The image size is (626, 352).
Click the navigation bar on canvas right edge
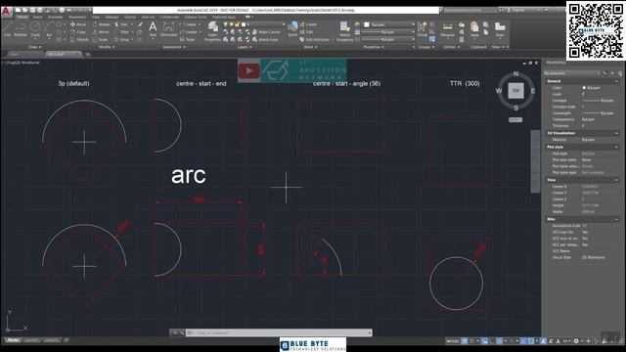[x=535, y=161]
